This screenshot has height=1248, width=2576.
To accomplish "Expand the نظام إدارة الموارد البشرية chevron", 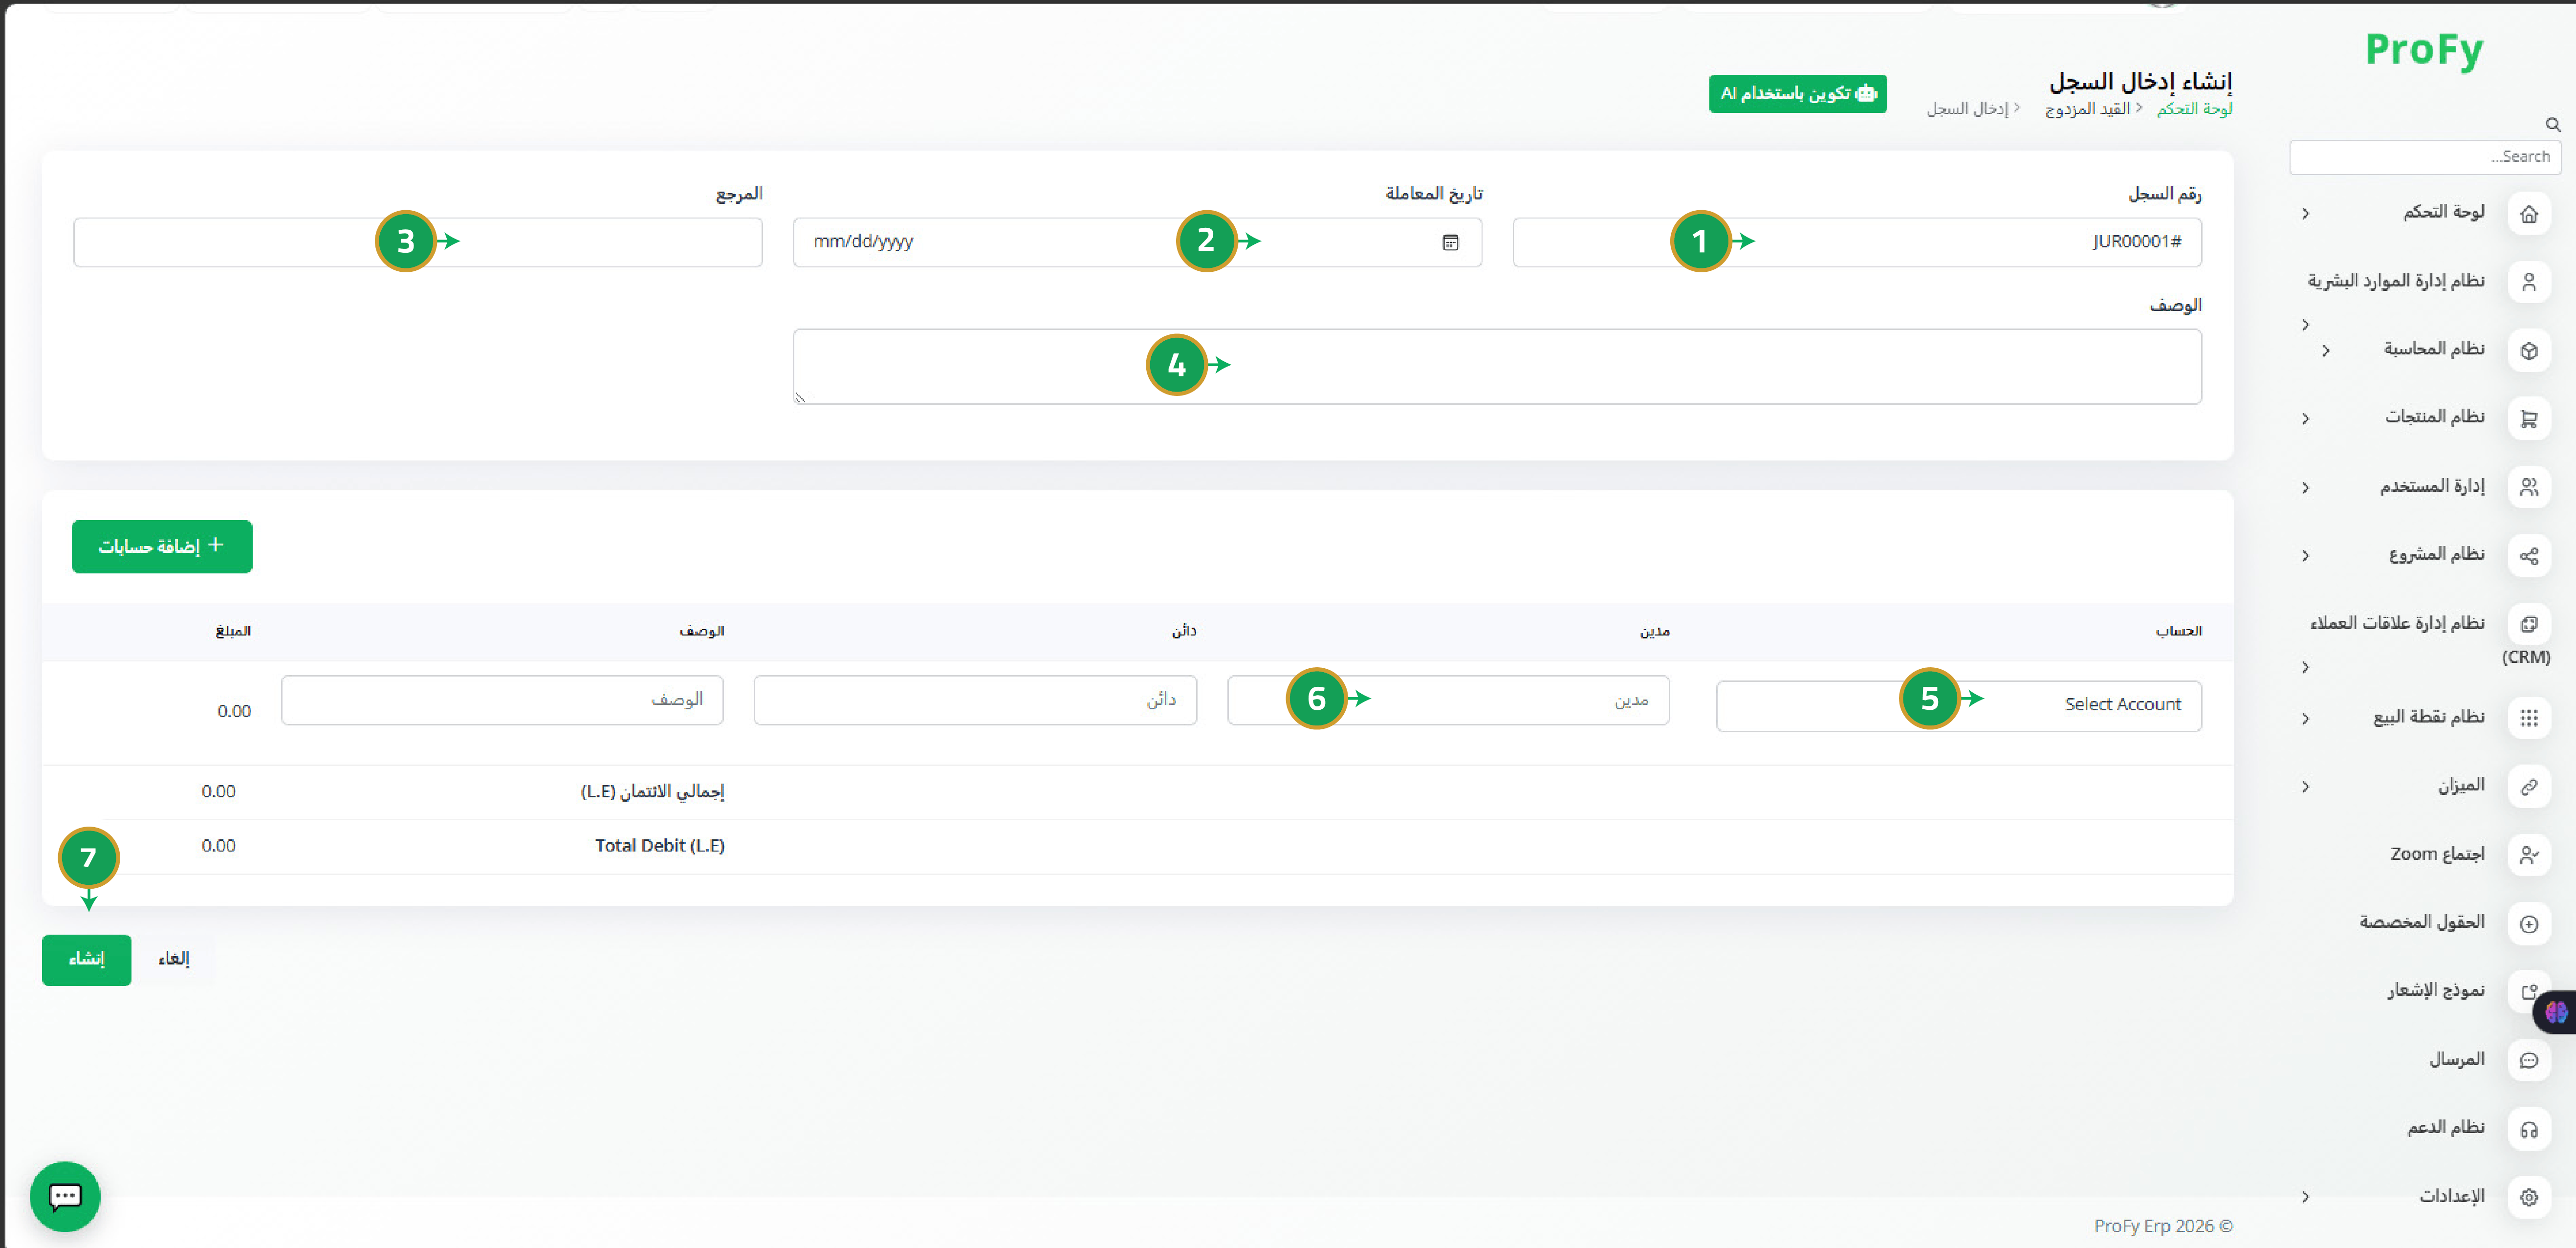I will 2305,325.
